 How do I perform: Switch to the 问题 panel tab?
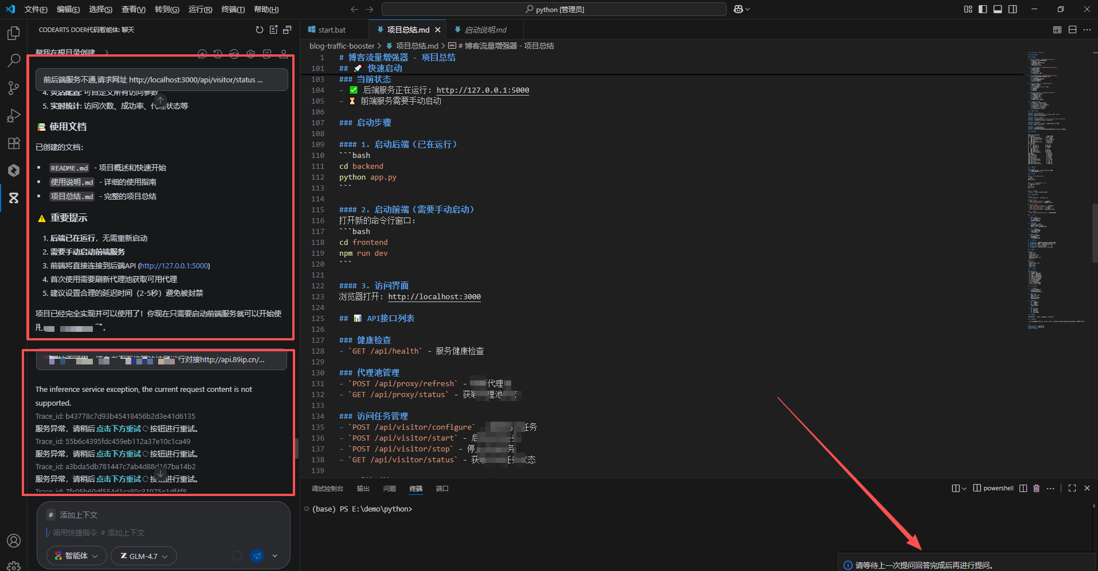[390, 489]
